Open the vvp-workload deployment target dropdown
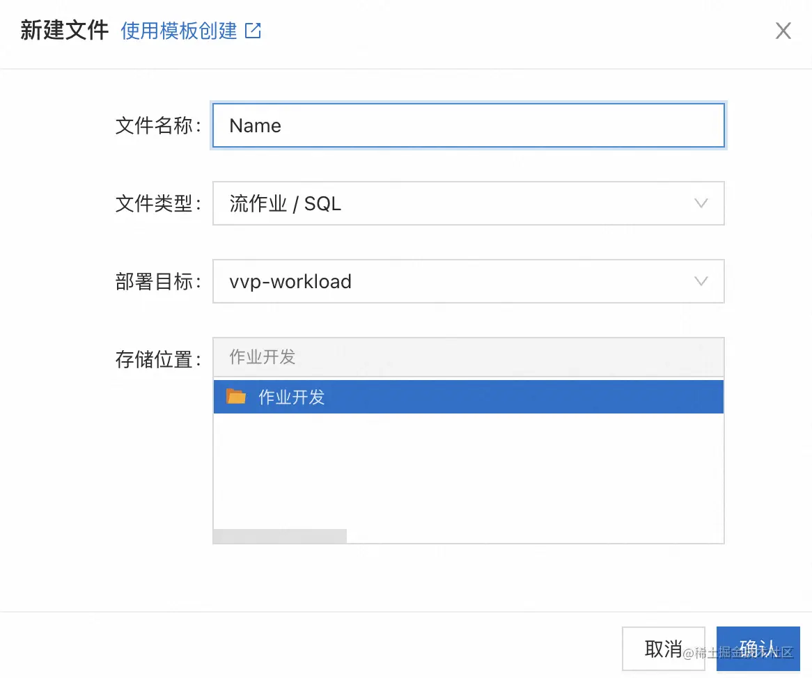The width and height of the screenshot is (812, 678). click(453, 282)
